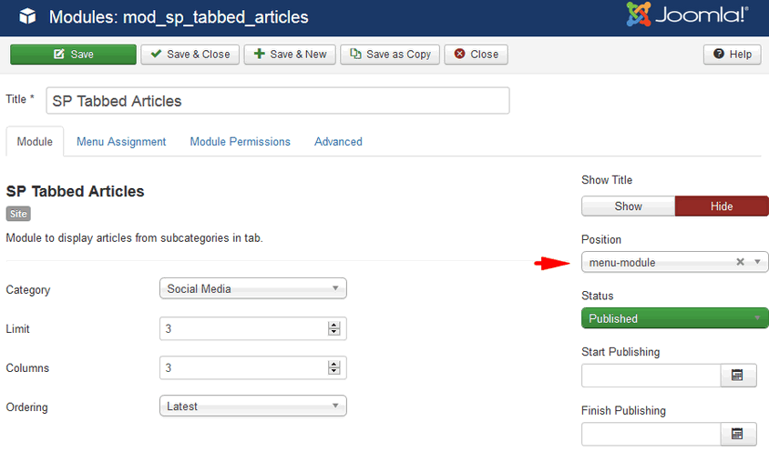Image resolution: width=769 pixels, height=452 pixels.
Task: Open Start Publishing calendar picker
Action: (x=738, y=375)
